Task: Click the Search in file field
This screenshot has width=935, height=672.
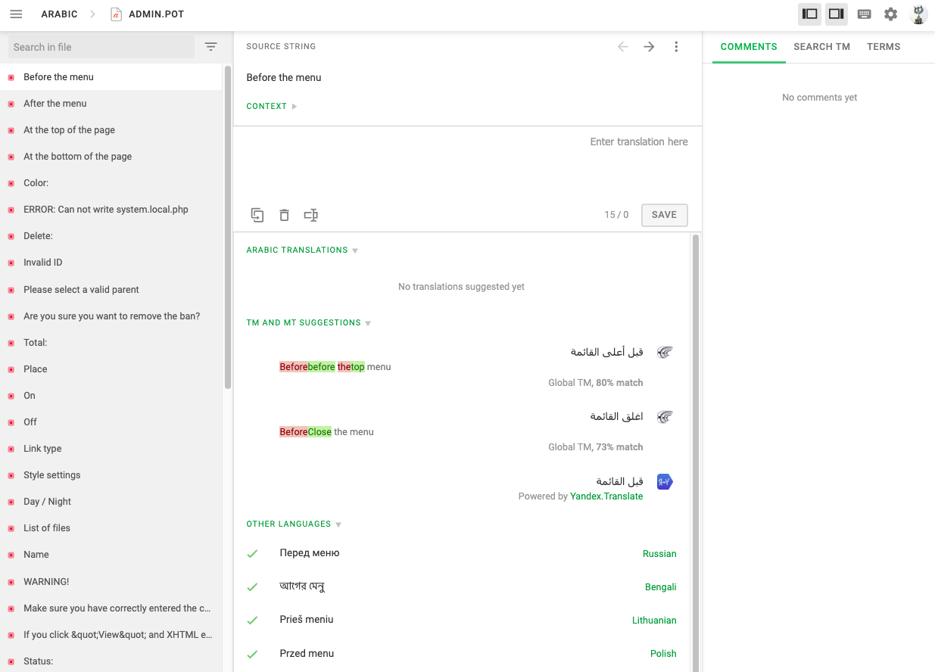Action: click(101, 47)
